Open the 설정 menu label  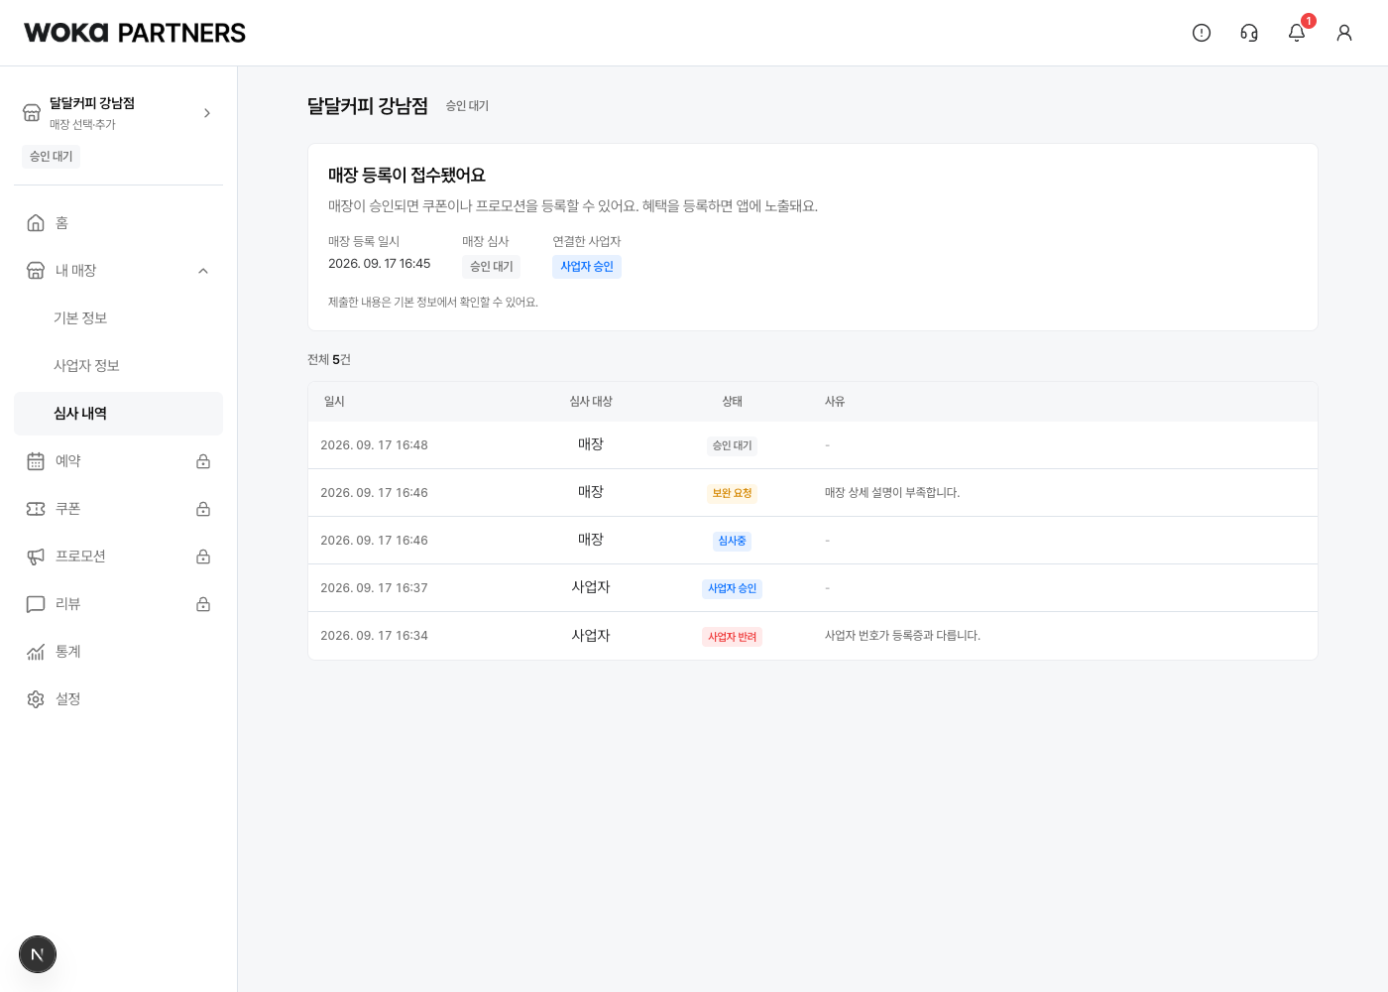pos(68,699)
